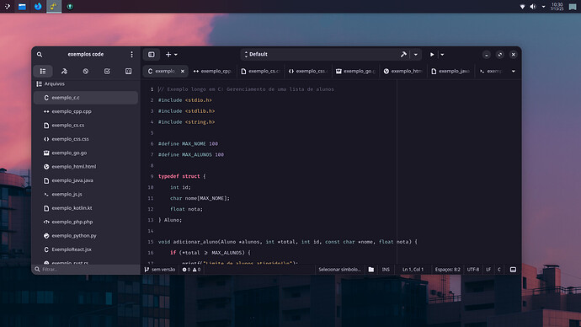Switch to the exemplo_cs tab
The image size is (581, 327).
click(260, 71)
